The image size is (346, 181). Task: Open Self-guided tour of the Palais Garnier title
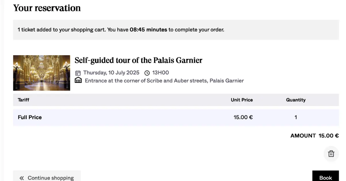[x=138, y=60]
